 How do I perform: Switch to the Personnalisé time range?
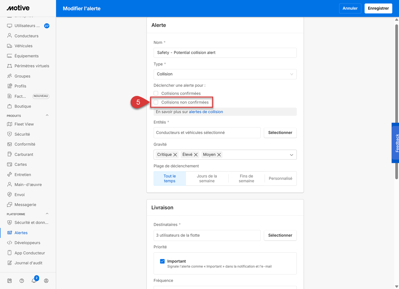[x=280, y=179]
